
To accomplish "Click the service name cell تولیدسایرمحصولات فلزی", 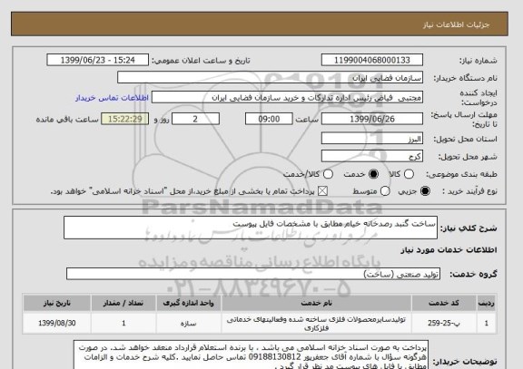I will (316, 324).
